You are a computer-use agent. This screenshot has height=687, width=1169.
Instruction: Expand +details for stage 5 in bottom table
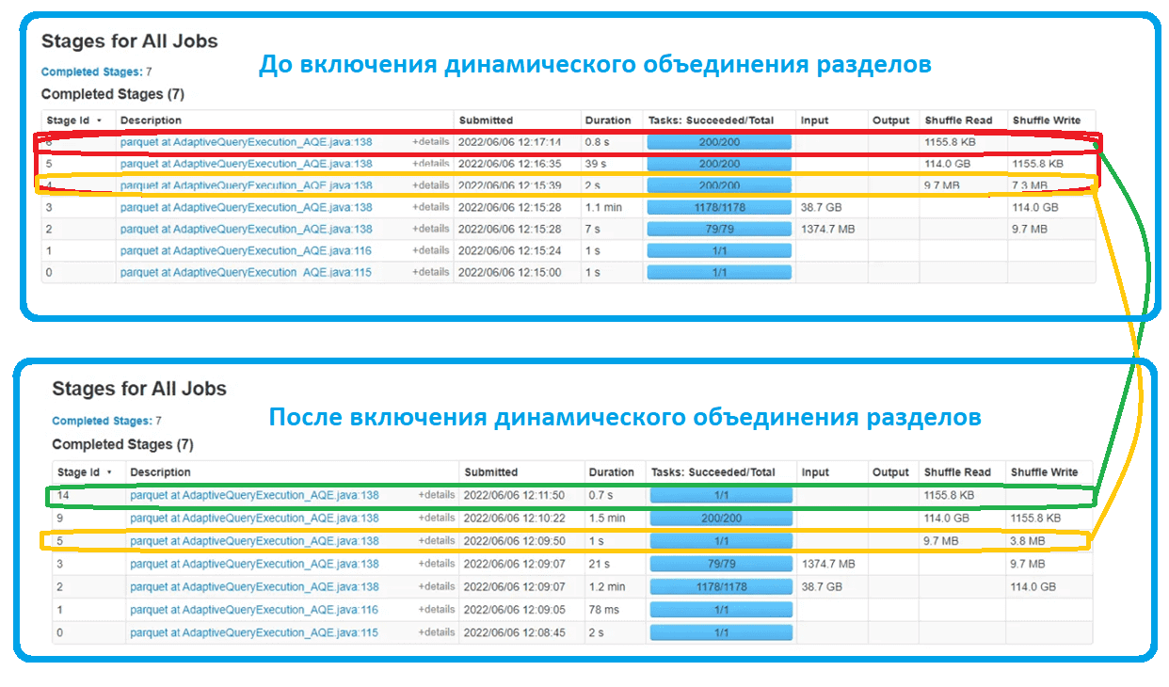coord(437,541)
